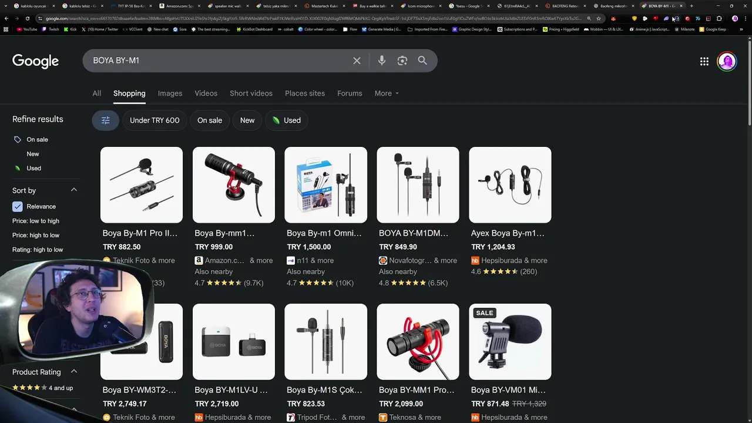Sort by Price: high to low

36,235
